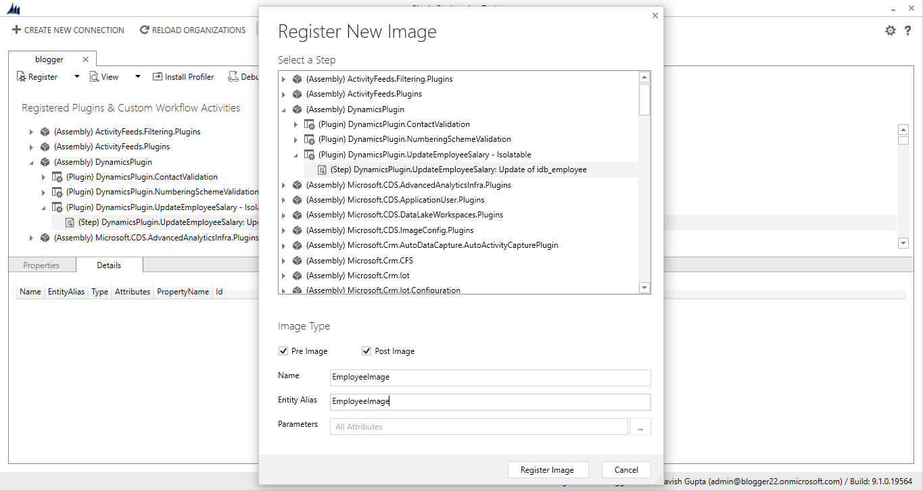Screen dimensions: 923x491
Task: Click the Debug toolbar icon
Action: [233, 77]
